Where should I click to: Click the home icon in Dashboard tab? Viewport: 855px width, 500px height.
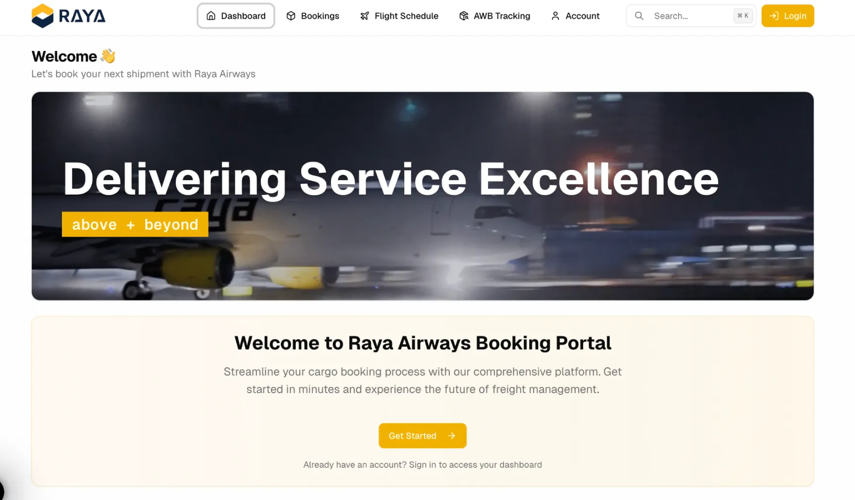point(211,16)
